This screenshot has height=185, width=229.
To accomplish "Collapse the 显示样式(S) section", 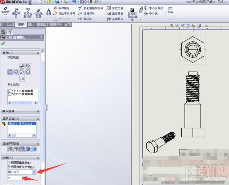I will click(x=38, y=144).
